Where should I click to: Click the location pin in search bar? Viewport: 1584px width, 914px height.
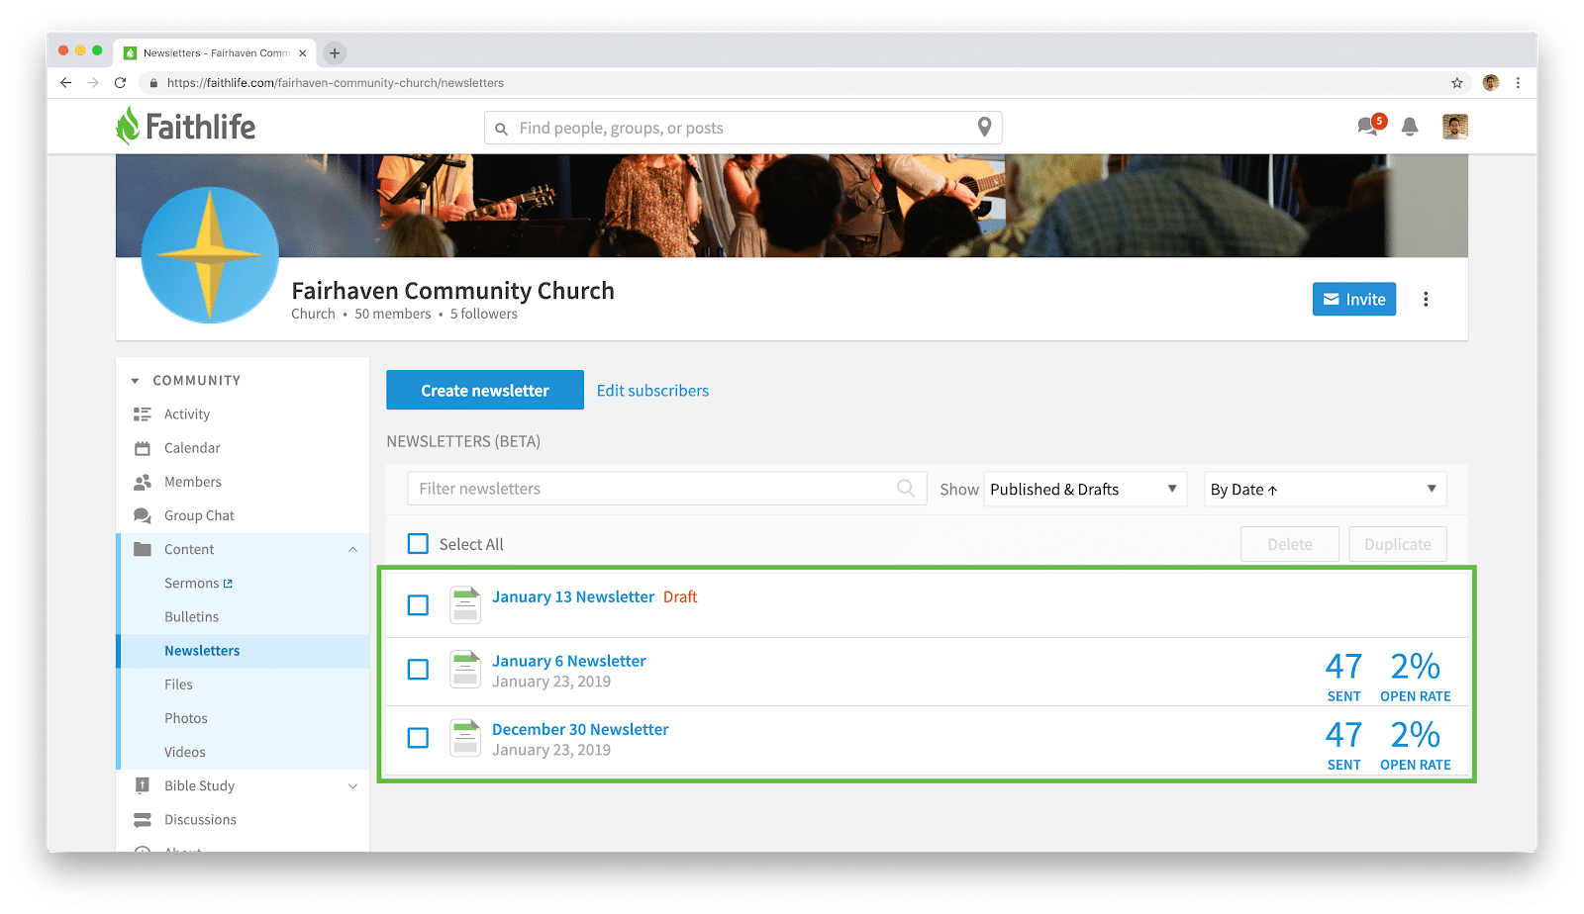pyautogui.click(x=984, y=127)
